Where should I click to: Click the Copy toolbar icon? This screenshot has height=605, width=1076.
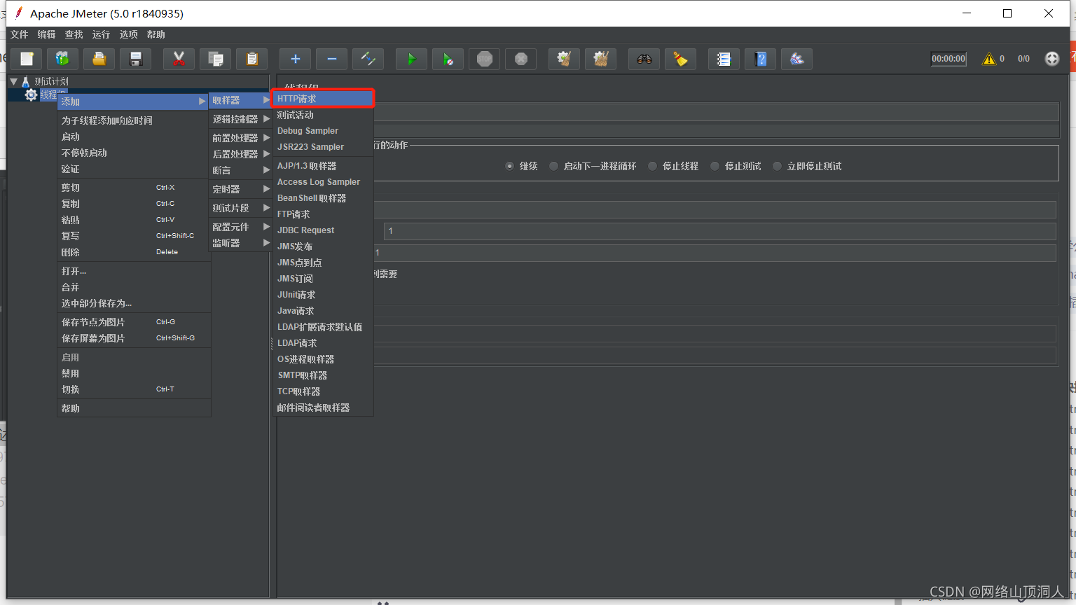point(216,60)
